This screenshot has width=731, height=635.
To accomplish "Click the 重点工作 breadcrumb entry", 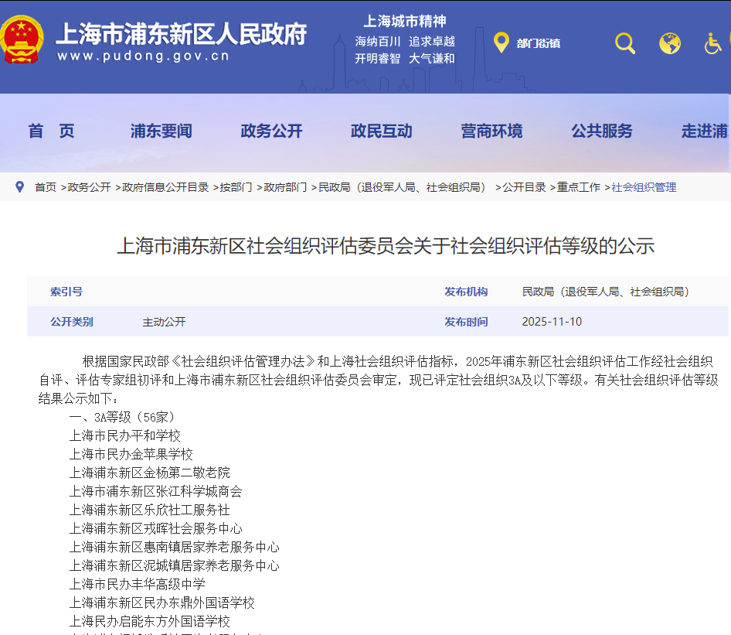I will point(579,186).
